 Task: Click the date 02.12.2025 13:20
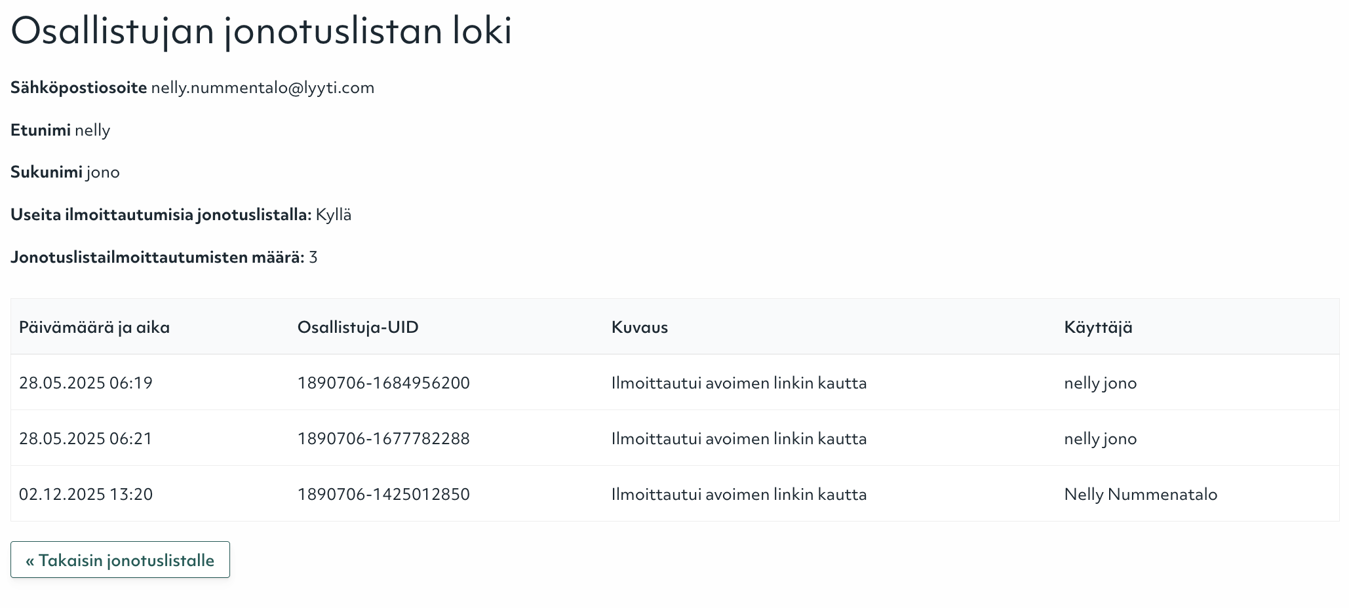point(86,494)
